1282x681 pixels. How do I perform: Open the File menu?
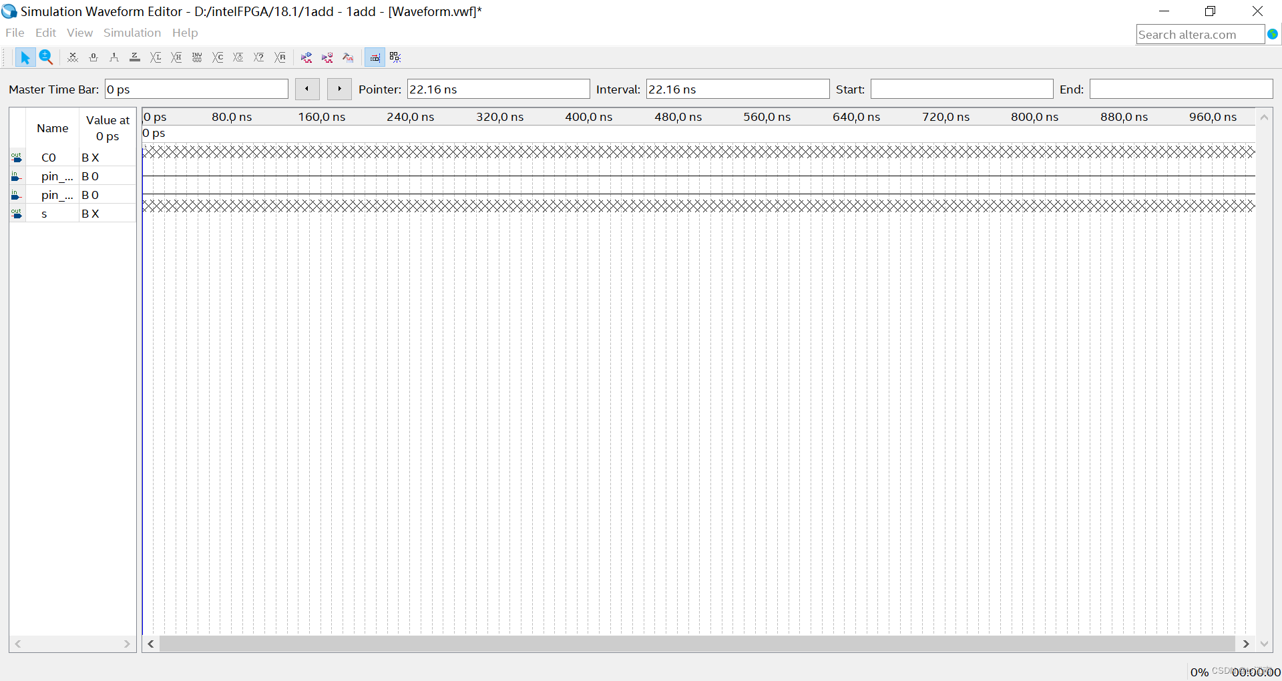coord(15,33)
